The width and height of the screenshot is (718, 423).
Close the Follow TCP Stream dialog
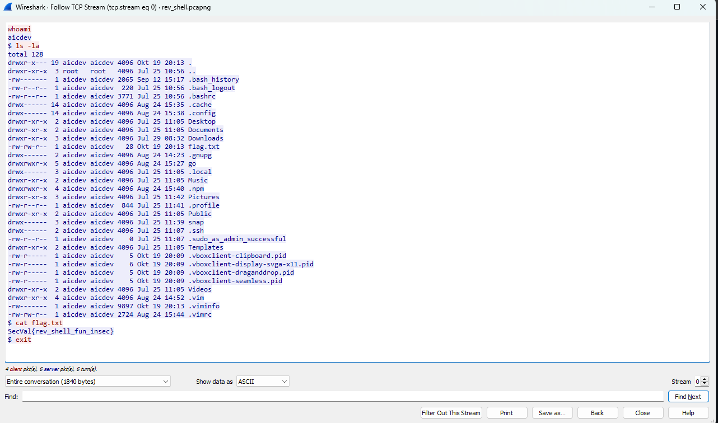(x=643, y=412)
